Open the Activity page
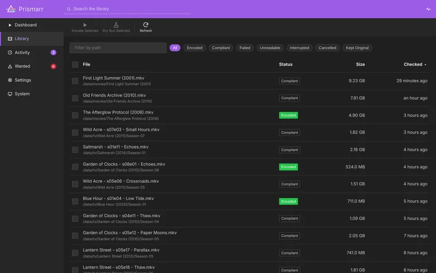Viewport: 436px width, 273px height. [32, 52]
